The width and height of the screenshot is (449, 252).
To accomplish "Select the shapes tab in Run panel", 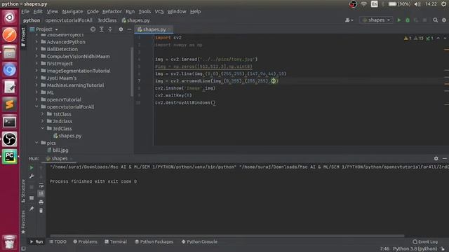I will 60,158.
